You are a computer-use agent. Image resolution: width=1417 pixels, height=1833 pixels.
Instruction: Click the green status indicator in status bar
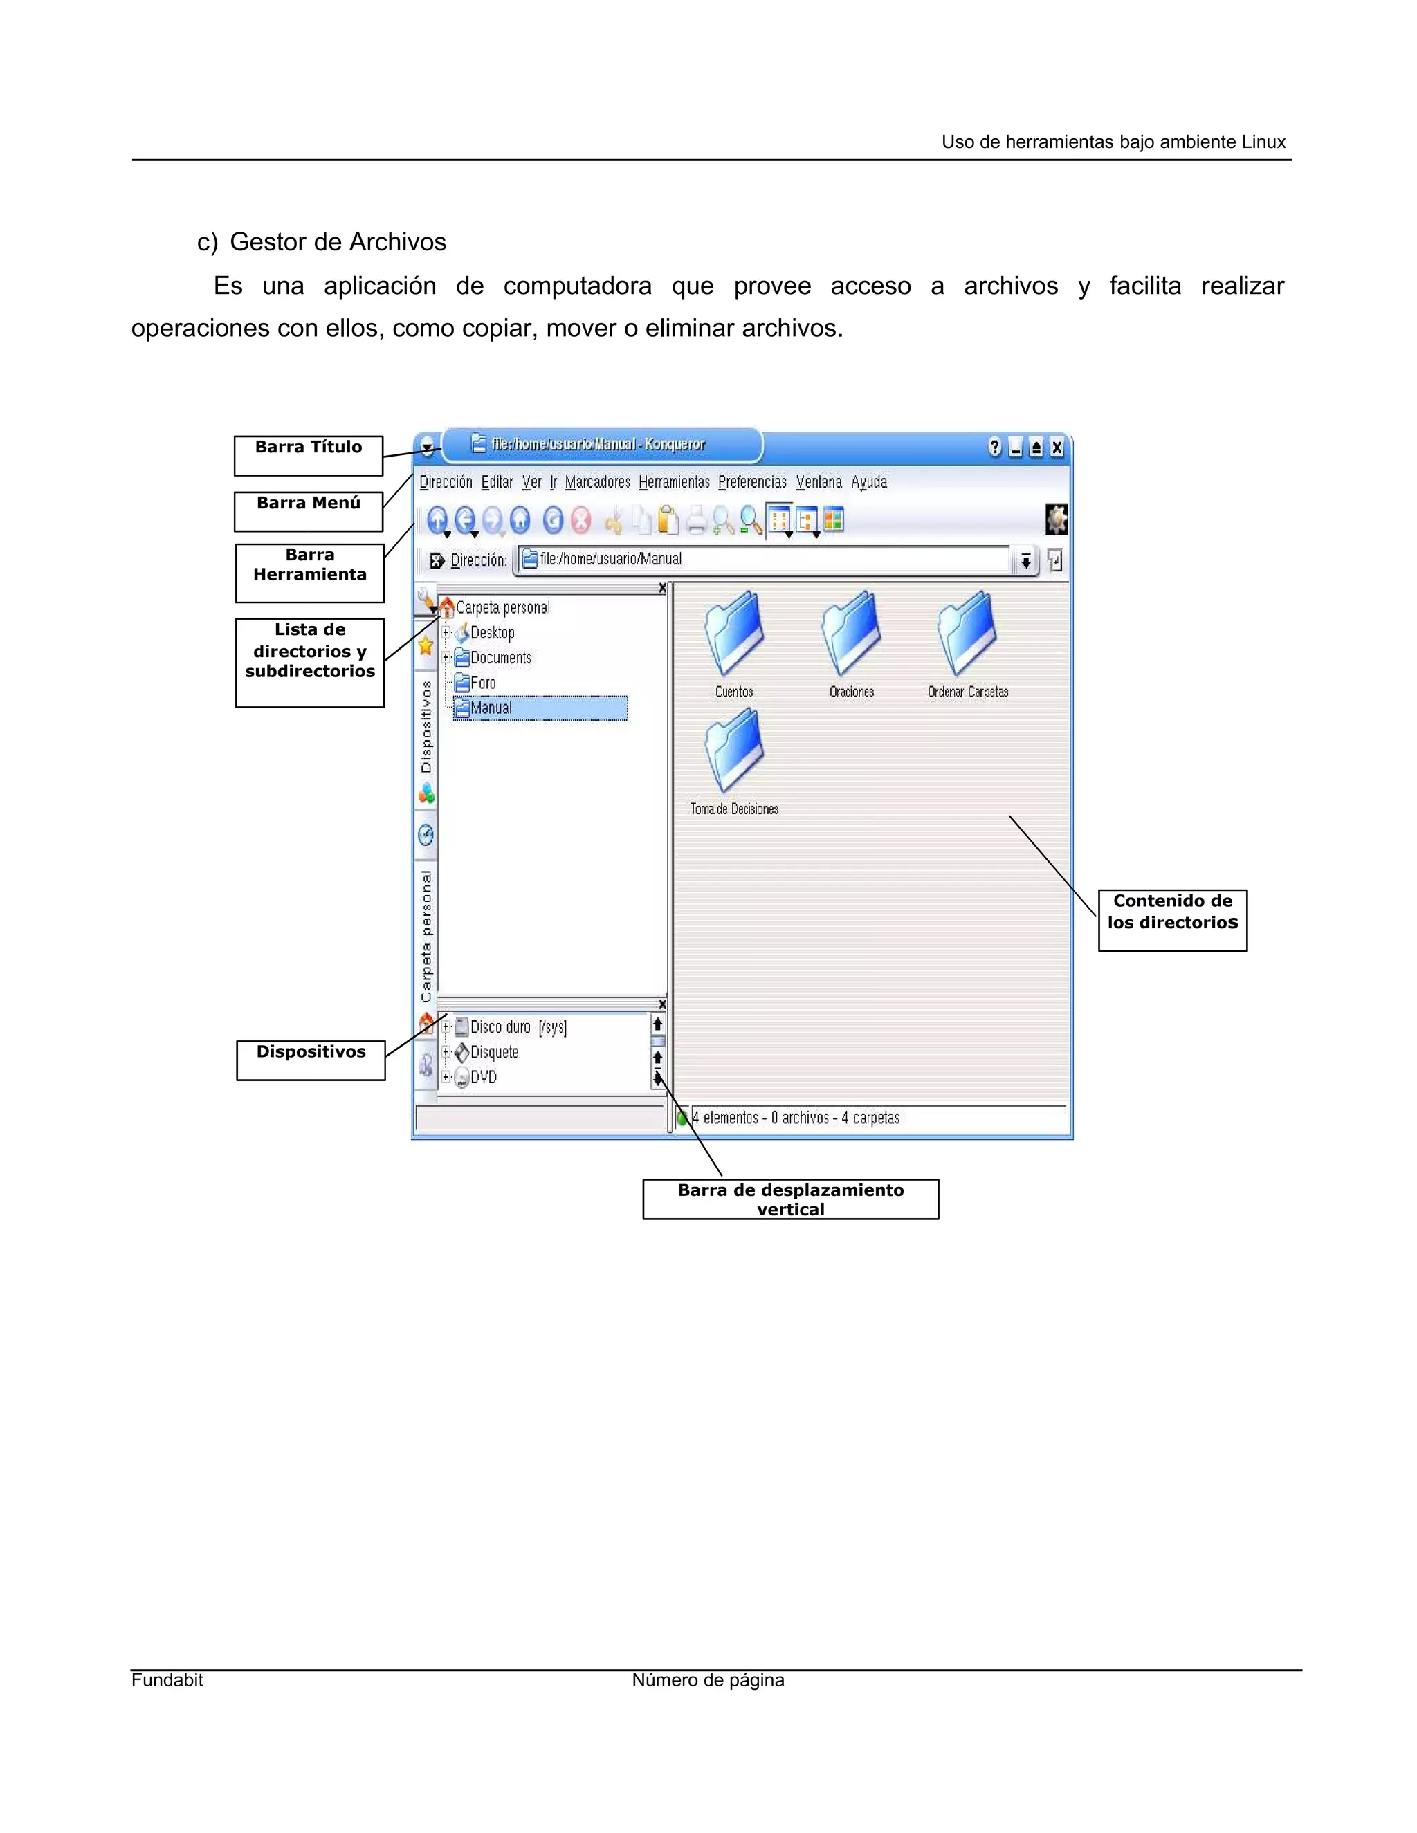(682, 1118)
